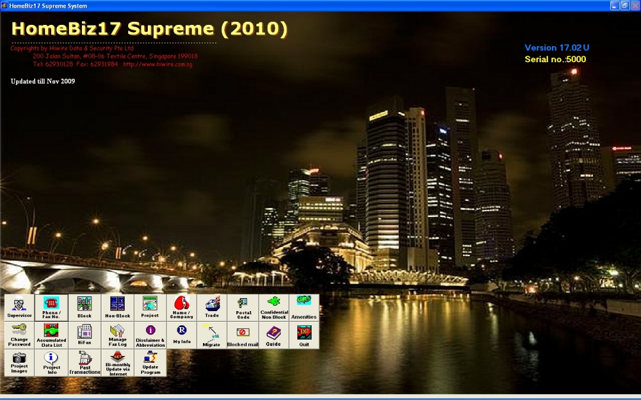Open the My Info icon
The image size is (641, 400).
pyautogui.click(x=182, y=335)
